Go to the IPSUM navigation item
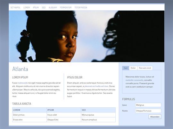 tap(36, 7)
